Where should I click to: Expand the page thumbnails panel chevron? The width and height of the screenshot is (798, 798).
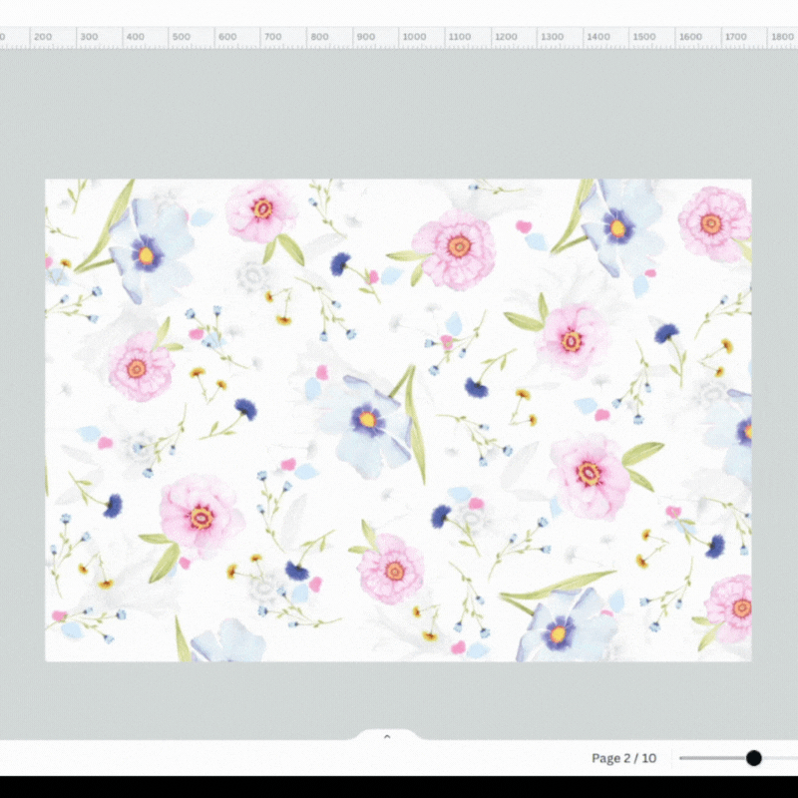pyautogui.click(x=387, y=736)
